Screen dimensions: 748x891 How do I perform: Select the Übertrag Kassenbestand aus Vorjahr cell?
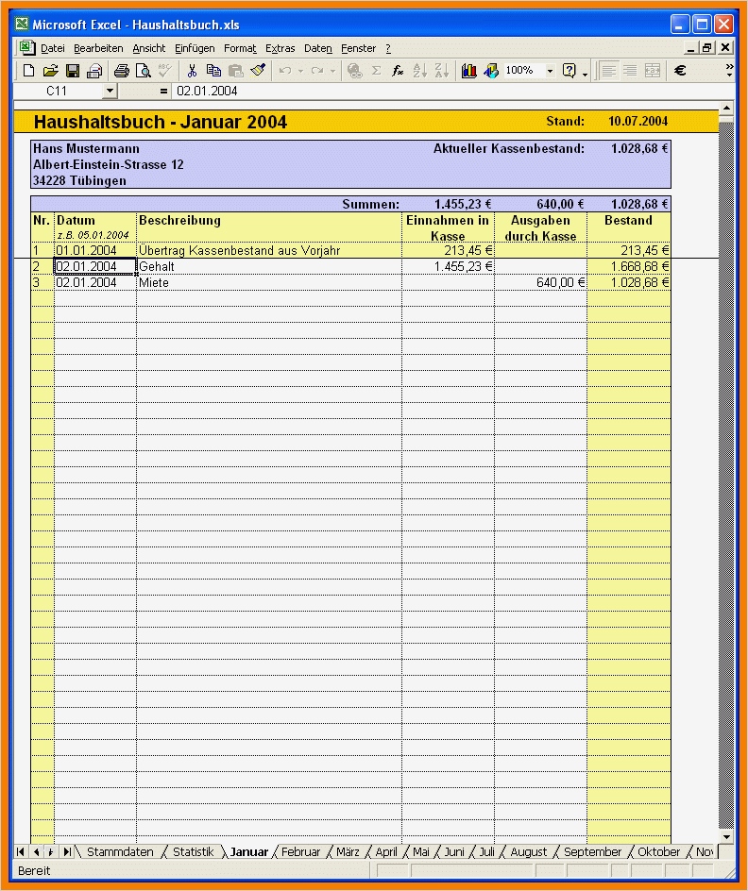(269, 251)
